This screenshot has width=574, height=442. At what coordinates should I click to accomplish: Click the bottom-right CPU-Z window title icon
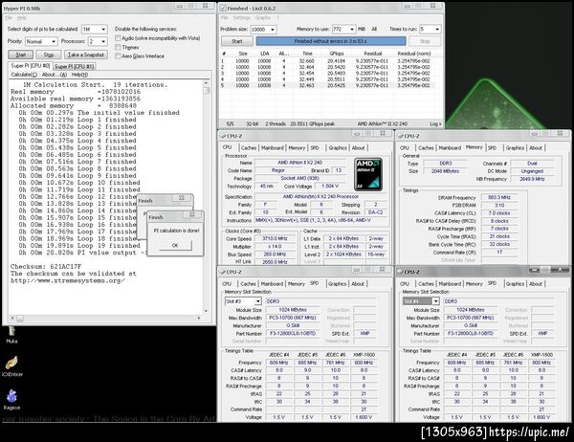[401, 272]
